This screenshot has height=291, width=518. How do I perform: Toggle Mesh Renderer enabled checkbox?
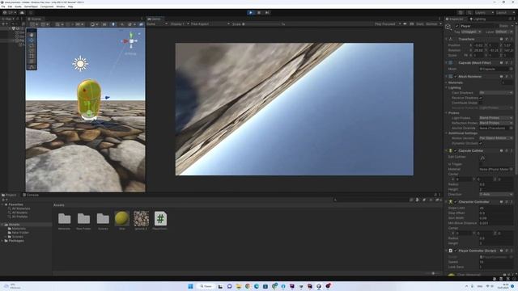[456, 77]
